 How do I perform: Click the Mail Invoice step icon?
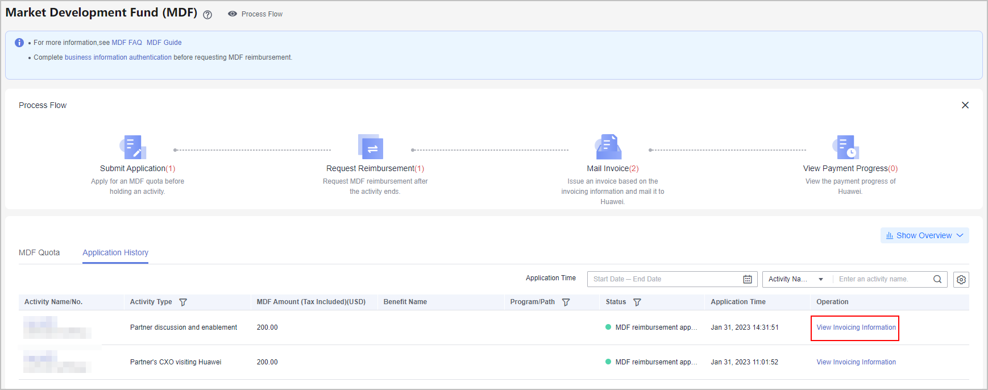[608, 147]
